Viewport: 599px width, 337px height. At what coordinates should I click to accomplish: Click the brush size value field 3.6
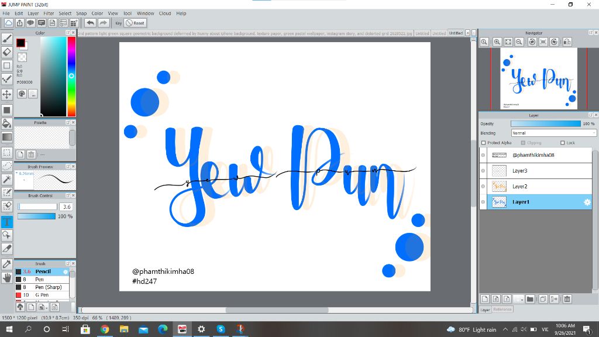coord(67,207)
